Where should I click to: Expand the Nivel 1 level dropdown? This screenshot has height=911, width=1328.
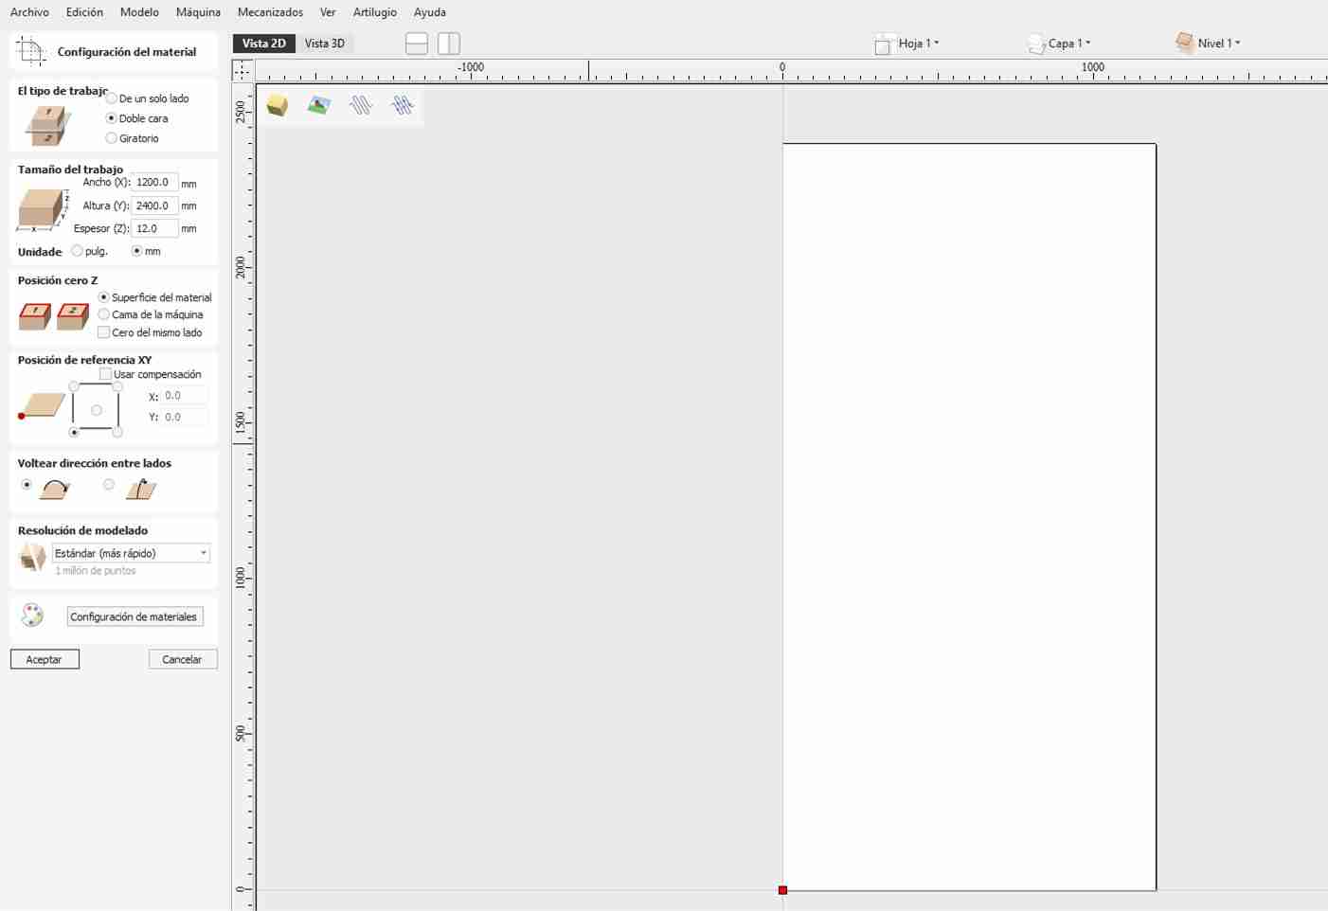click(1219, 44)
